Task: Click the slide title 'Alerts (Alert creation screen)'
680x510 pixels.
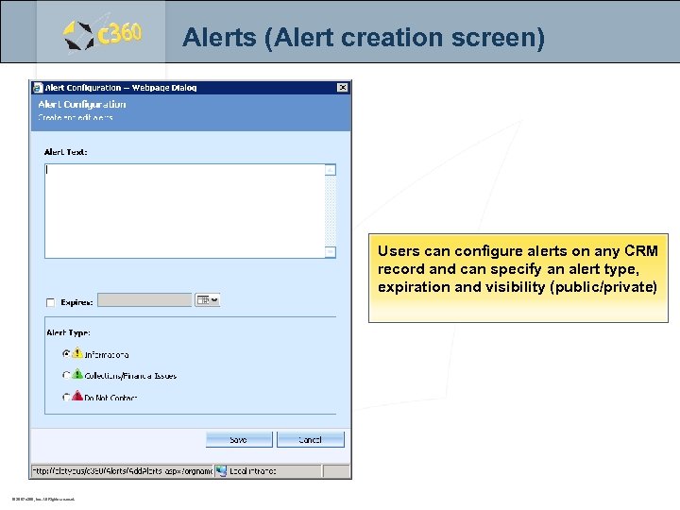Action: (364, 37)
